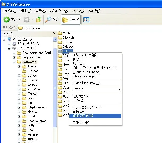Click the Back arrow toolbar icon
The height and width of the screenshot is (143, 162).
click(x=7, y=19)
